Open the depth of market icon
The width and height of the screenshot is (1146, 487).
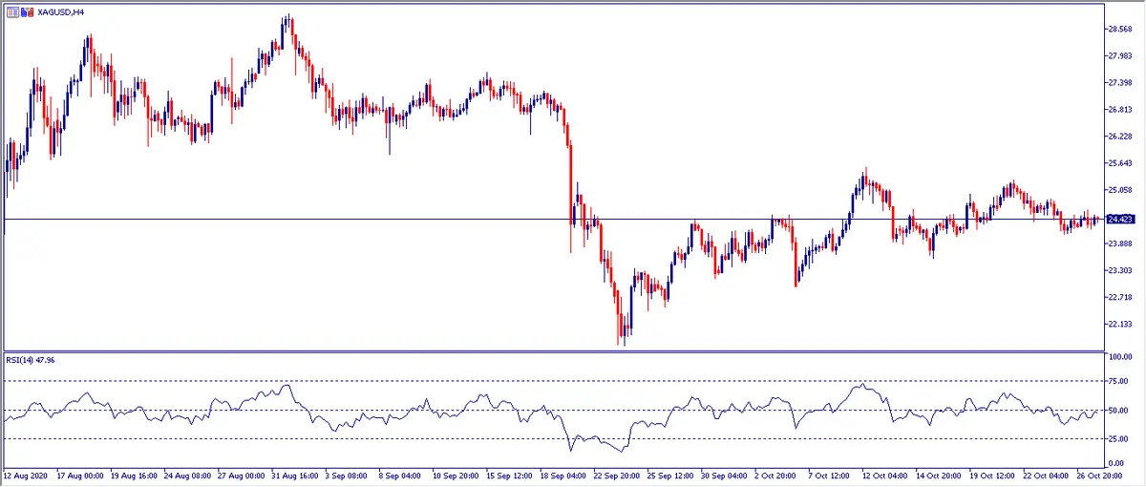click(x=26, y=11)
